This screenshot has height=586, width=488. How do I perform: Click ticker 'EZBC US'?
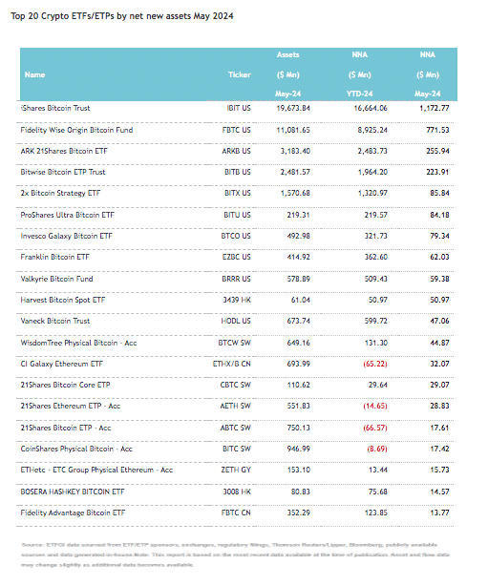coord(236,257)
